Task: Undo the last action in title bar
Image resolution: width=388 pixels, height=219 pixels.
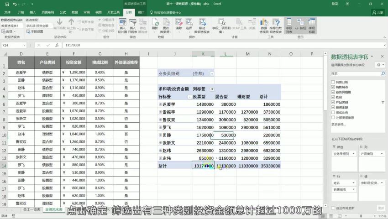Action: (15, 4)
